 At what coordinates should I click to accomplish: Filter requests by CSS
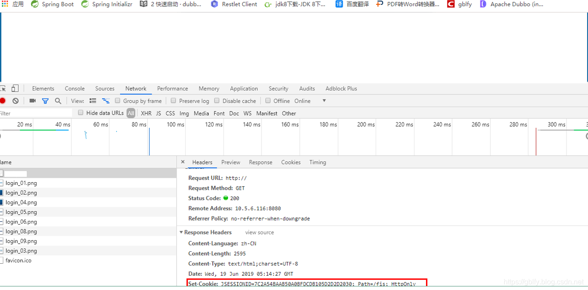[170, 114]
